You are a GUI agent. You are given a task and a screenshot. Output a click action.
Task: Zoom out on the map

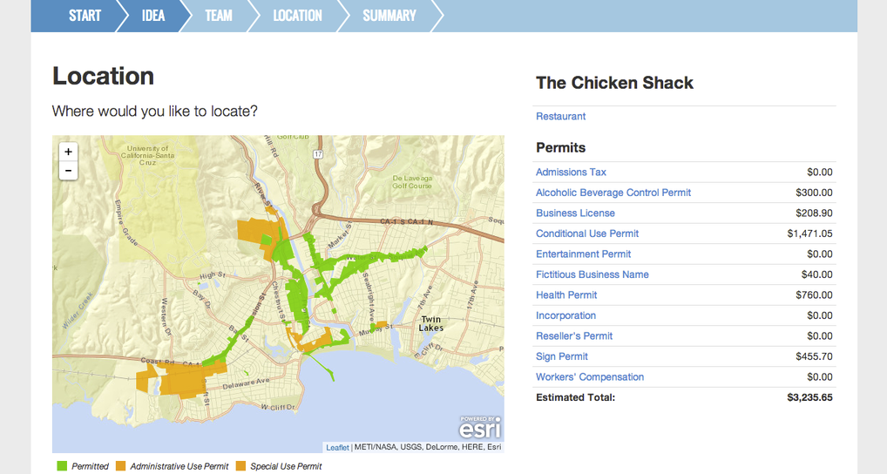[x=68, y=171]
